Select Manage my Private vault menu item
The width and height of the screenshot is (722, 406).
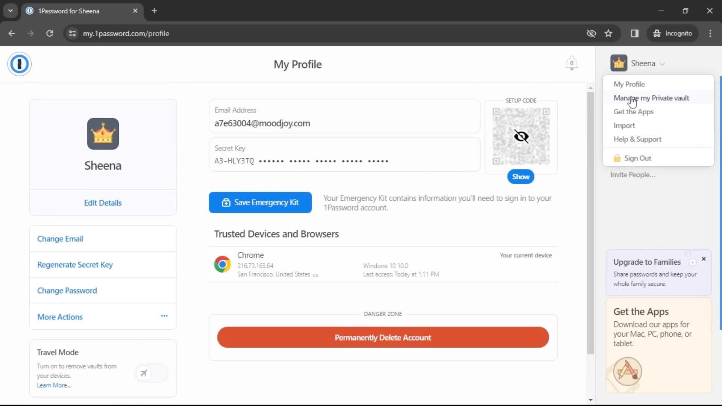pos(651,98)
